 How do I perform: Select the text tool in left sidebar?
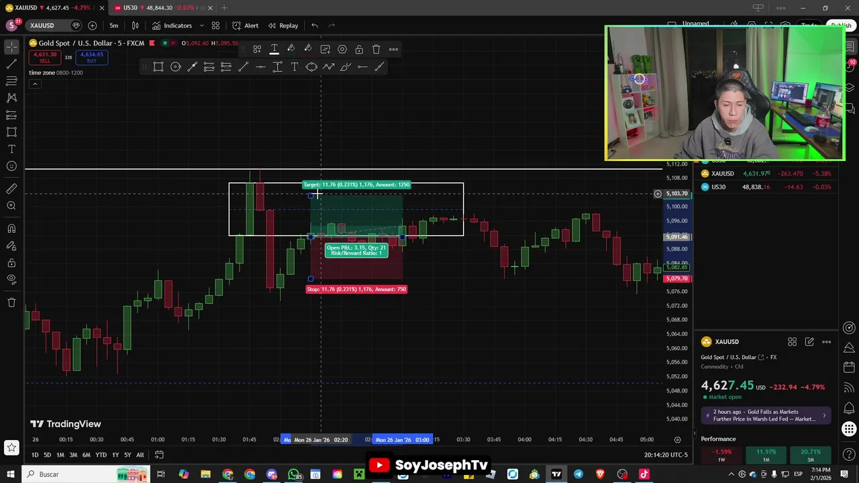(x=11, y=149)
